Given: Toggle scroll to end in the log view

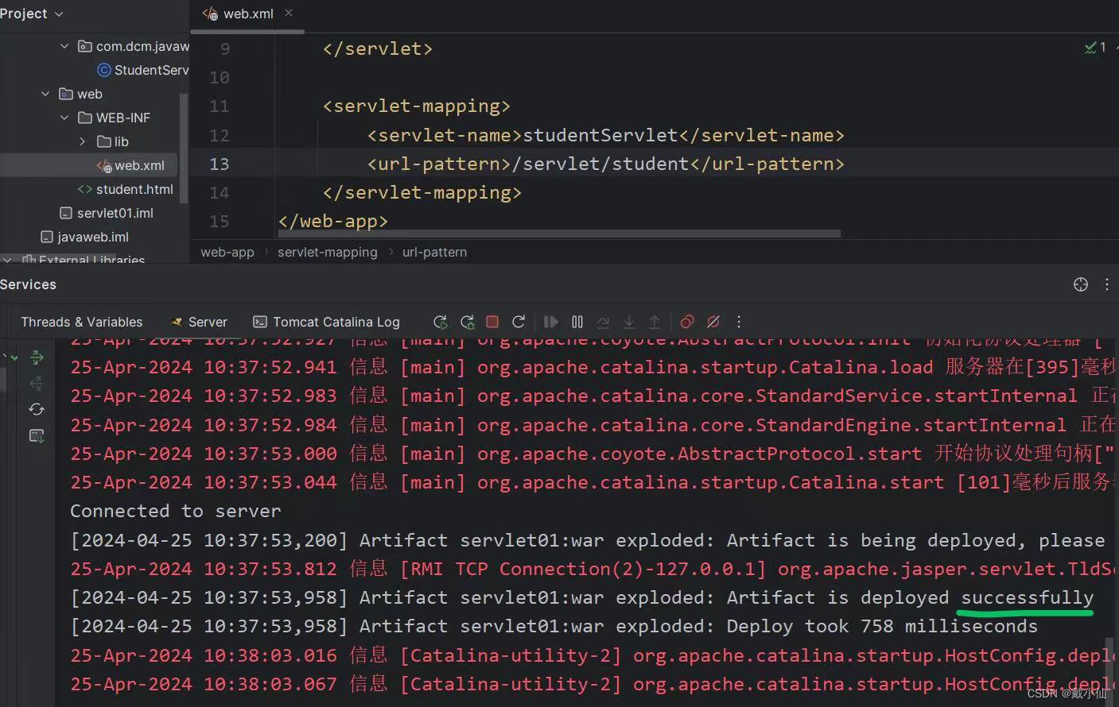Looking at the screenshot, I should [x=629, y=322].
